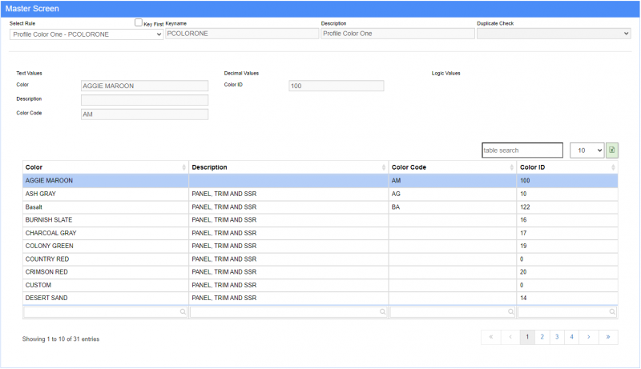641x369 pixels.
Task: Open the Select Rule dropdown
Action: (x=87, y=34)
